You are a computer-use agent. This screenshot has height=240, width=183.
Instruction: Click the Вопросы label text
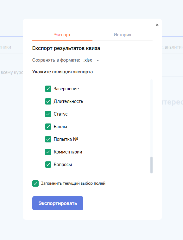point(63,165)
